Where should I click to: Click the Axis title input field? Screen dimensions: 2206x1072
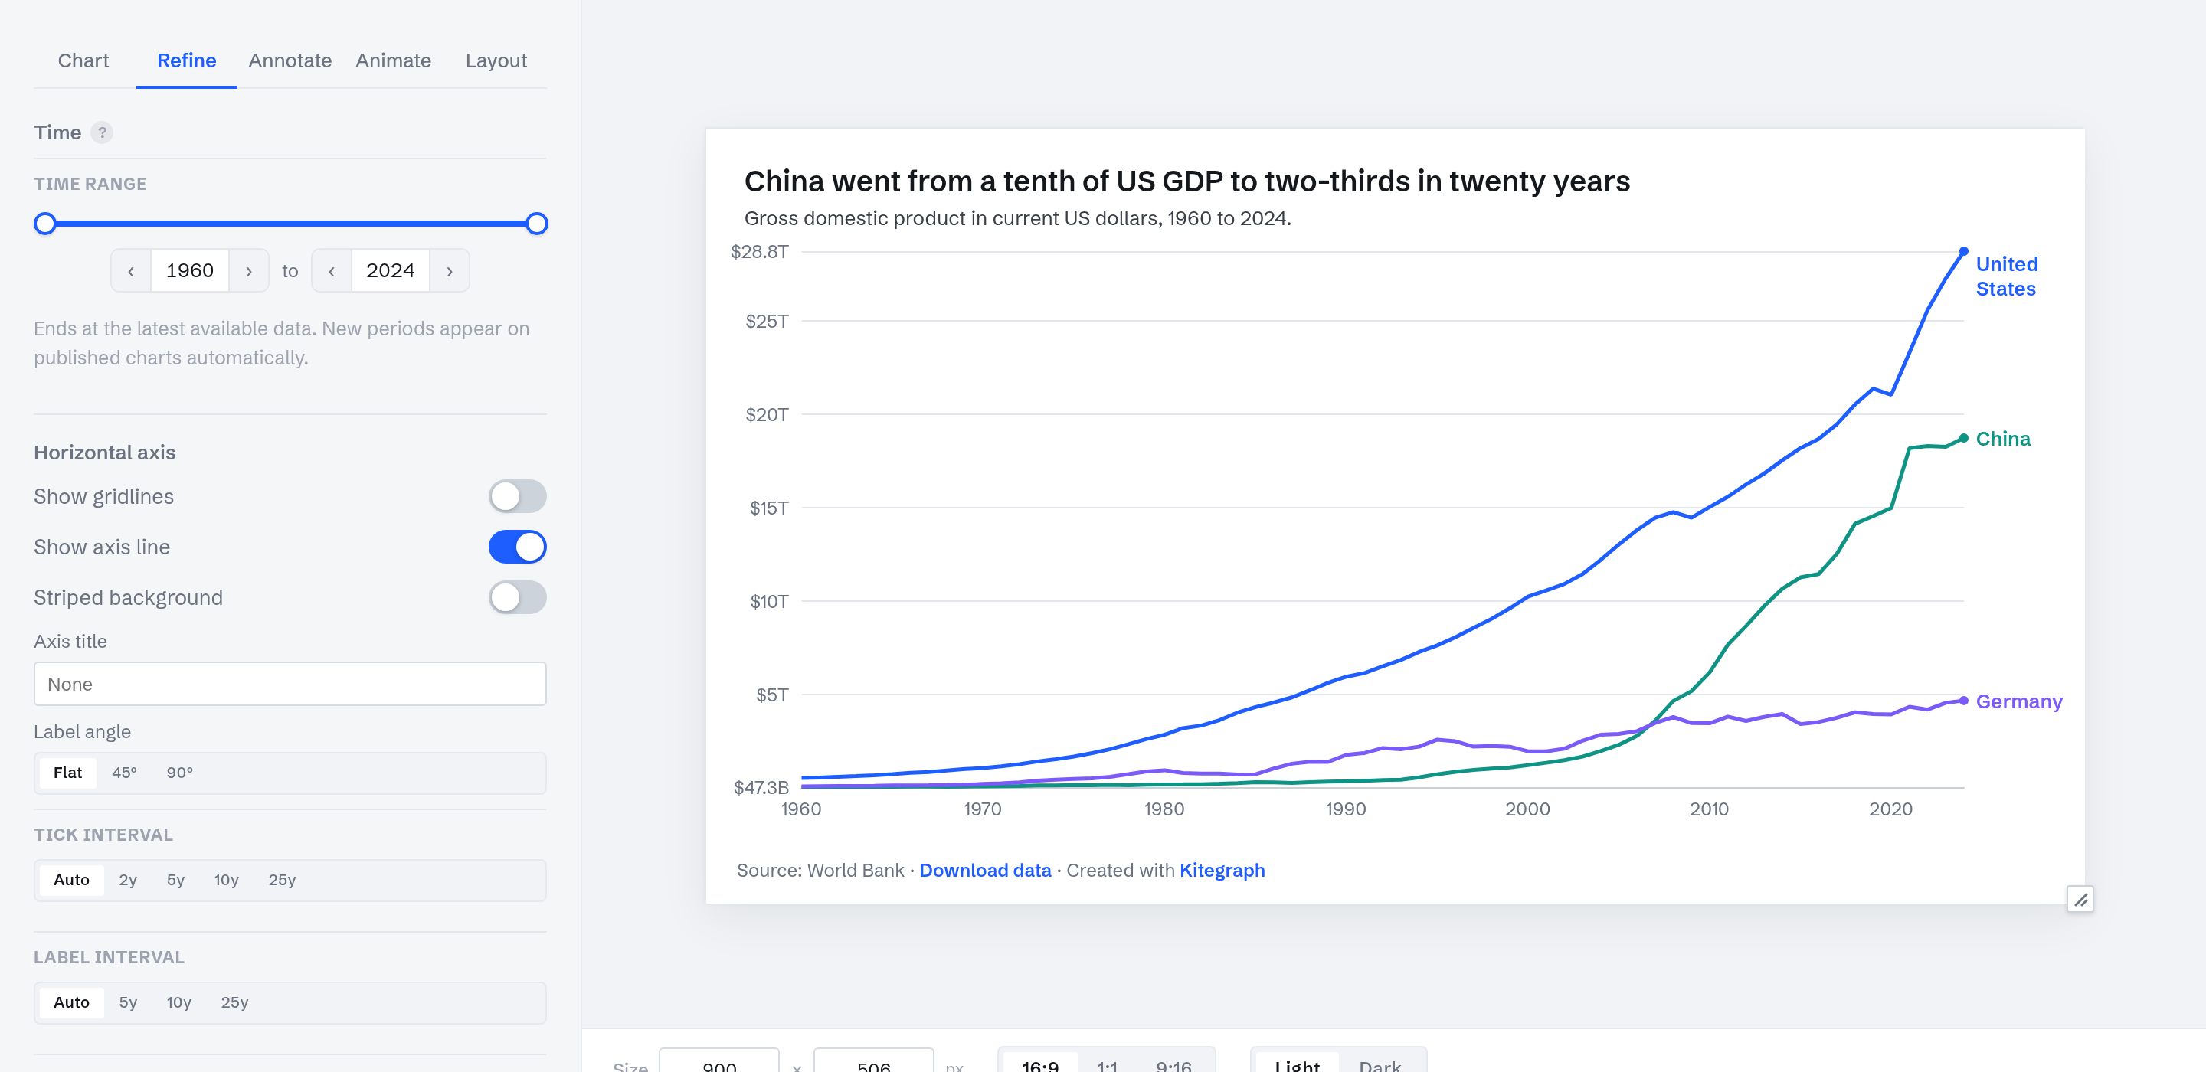pyautogui.click(x=290, y=684)
